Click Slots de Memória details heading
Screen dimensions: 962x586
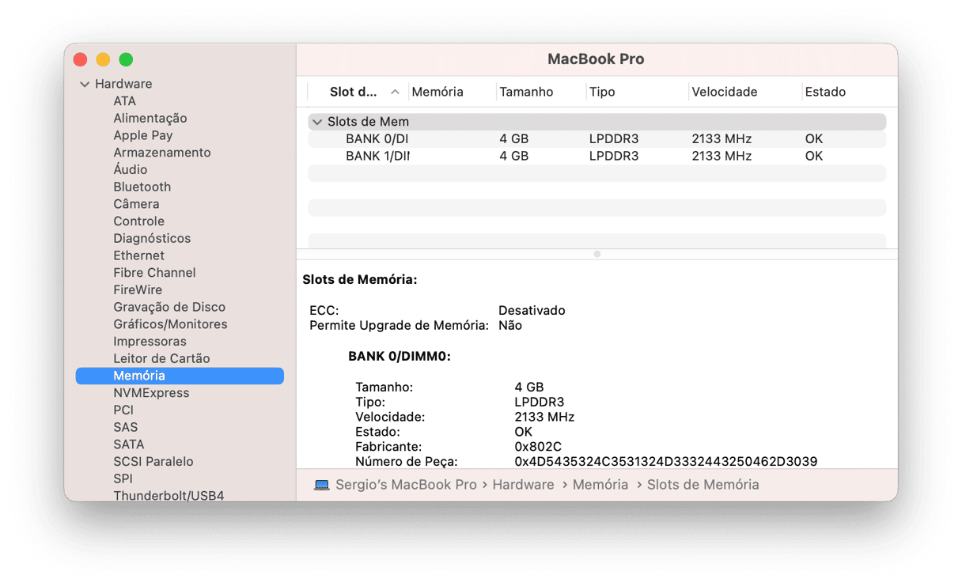click(360, 280)
